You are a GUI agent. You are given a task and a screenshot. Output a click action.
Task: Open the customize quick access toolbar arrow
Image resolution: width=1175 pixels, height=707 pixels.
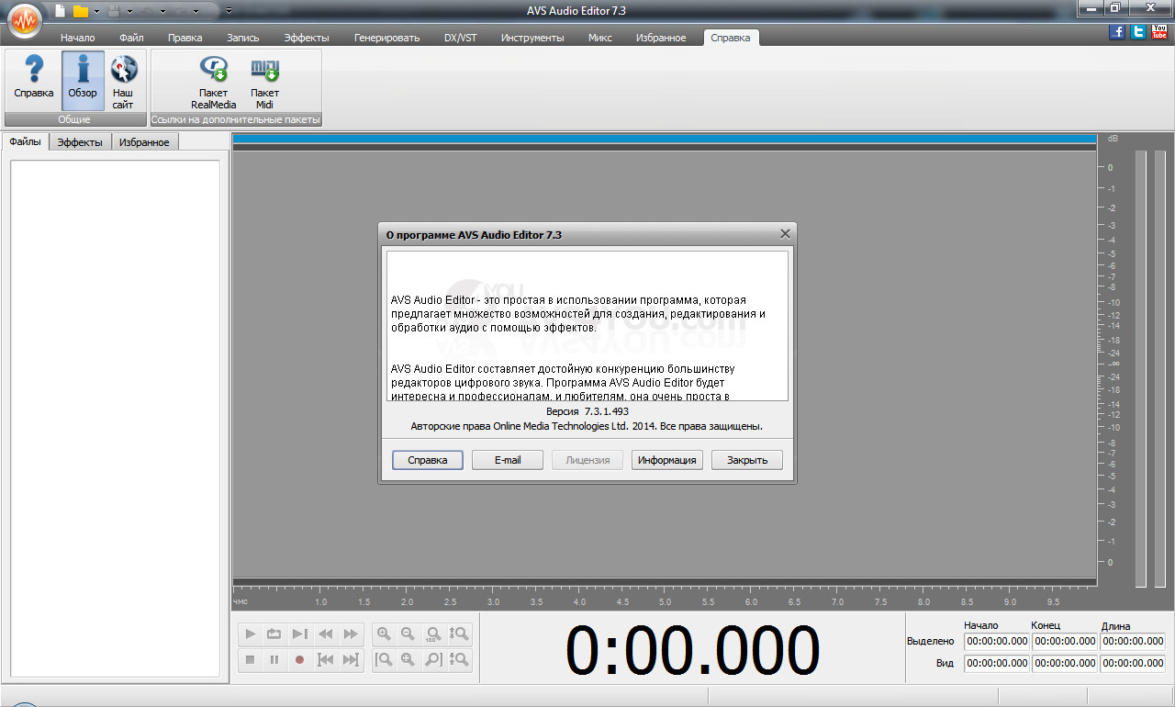229,12
